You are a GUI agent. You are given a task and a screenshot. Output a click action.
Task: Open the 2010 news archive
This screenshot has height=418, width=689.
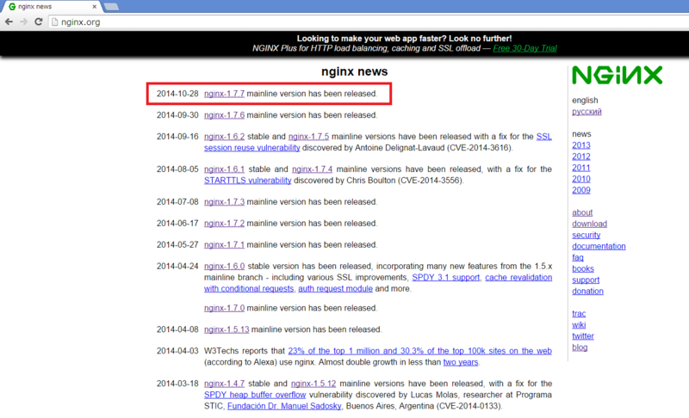point(580,179)
